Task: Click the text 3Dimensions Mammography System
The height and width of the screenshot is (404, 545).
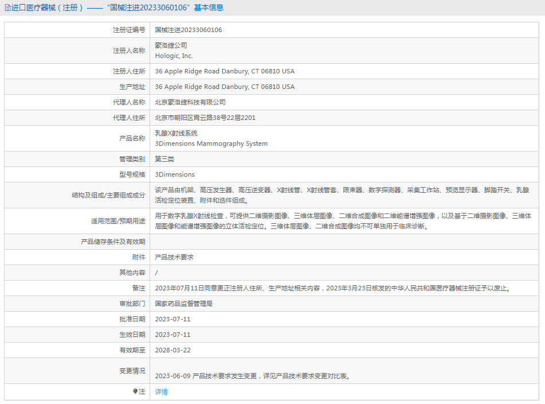Action: pos(211,143)
